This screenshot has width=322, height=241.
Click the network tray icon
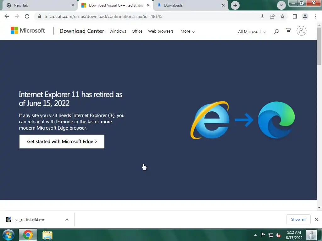click(x=271, y=235)
